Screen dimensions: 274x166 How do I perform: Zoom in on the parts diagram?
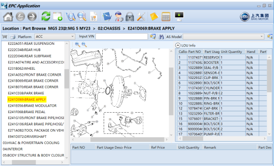tap(78, 45)
